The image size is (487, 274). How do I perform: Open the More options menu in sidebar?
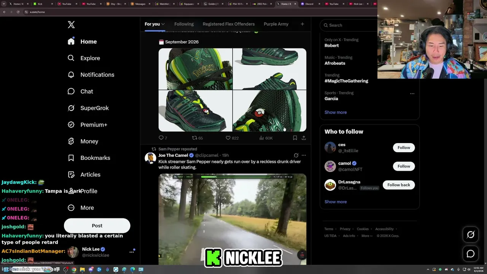[81, 208]
